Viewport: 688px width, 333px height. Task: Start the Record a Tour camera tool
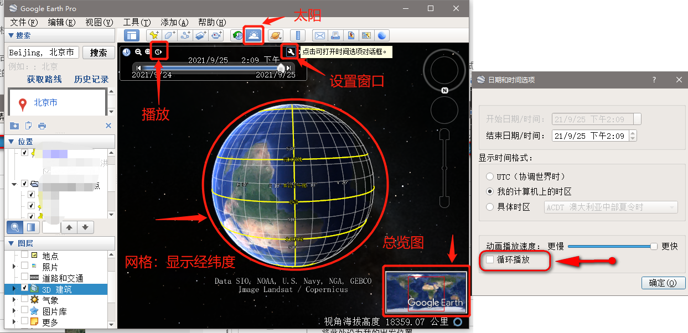pos(216,35)
